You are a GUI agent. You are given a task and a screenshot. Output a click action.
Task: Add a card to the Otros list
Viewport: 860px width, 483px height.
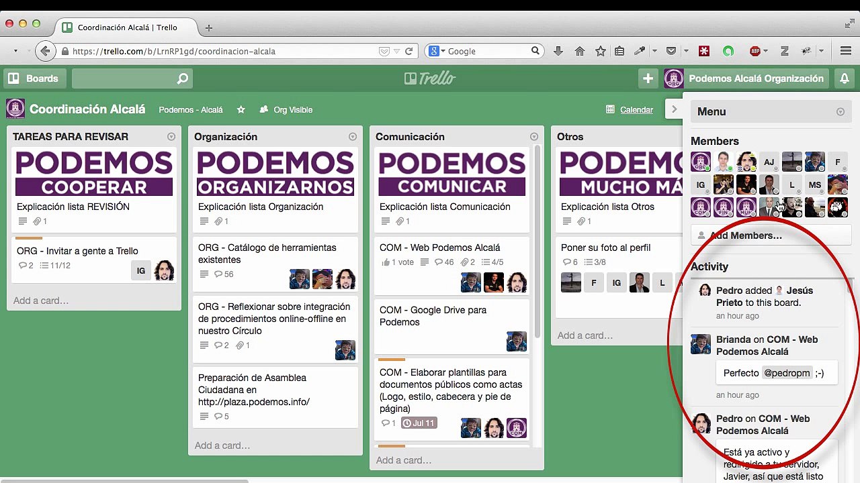pos(585,335)
